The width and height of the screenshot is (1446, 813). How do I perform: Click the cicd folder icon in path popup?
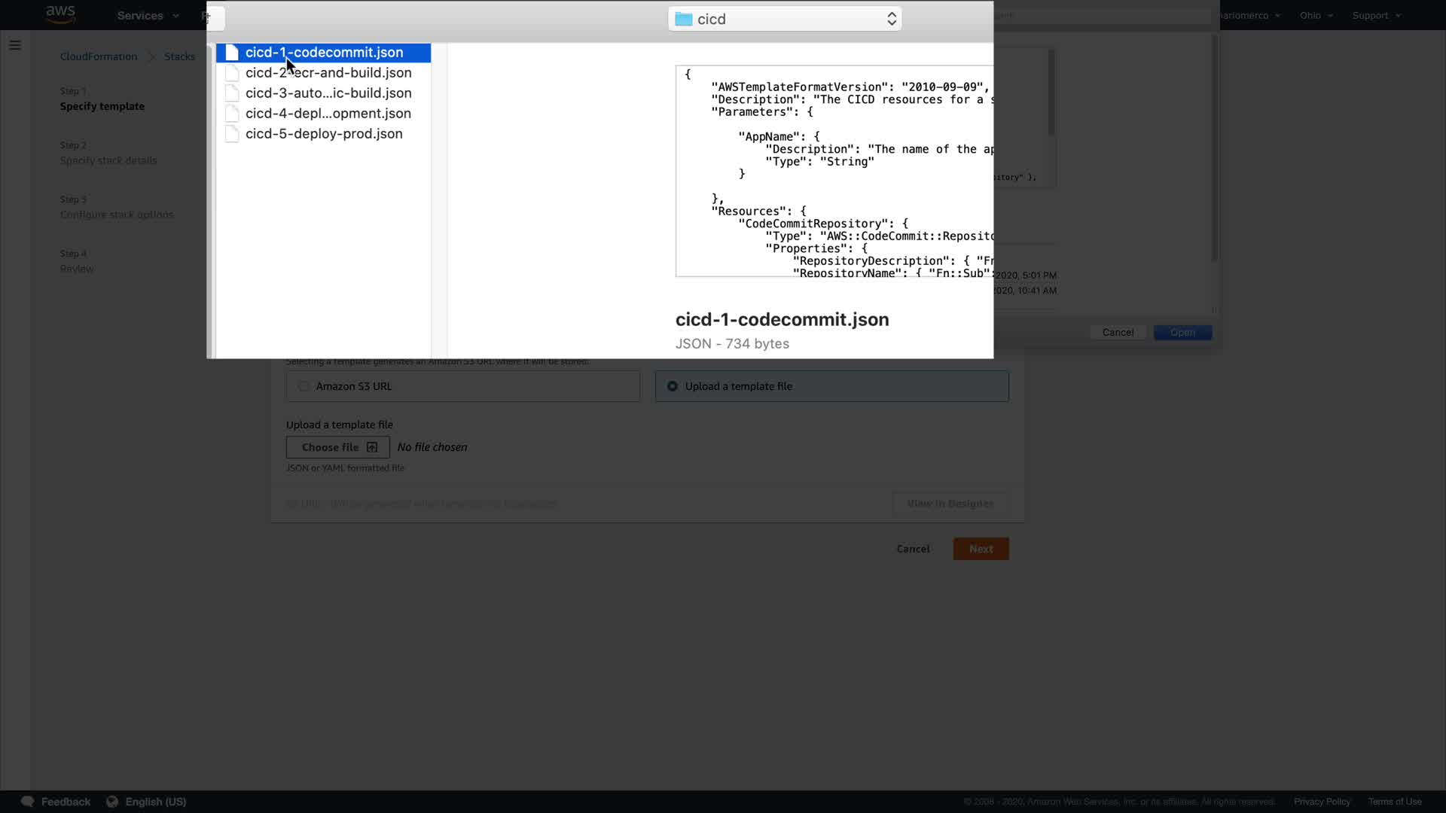tap(683, 19)
